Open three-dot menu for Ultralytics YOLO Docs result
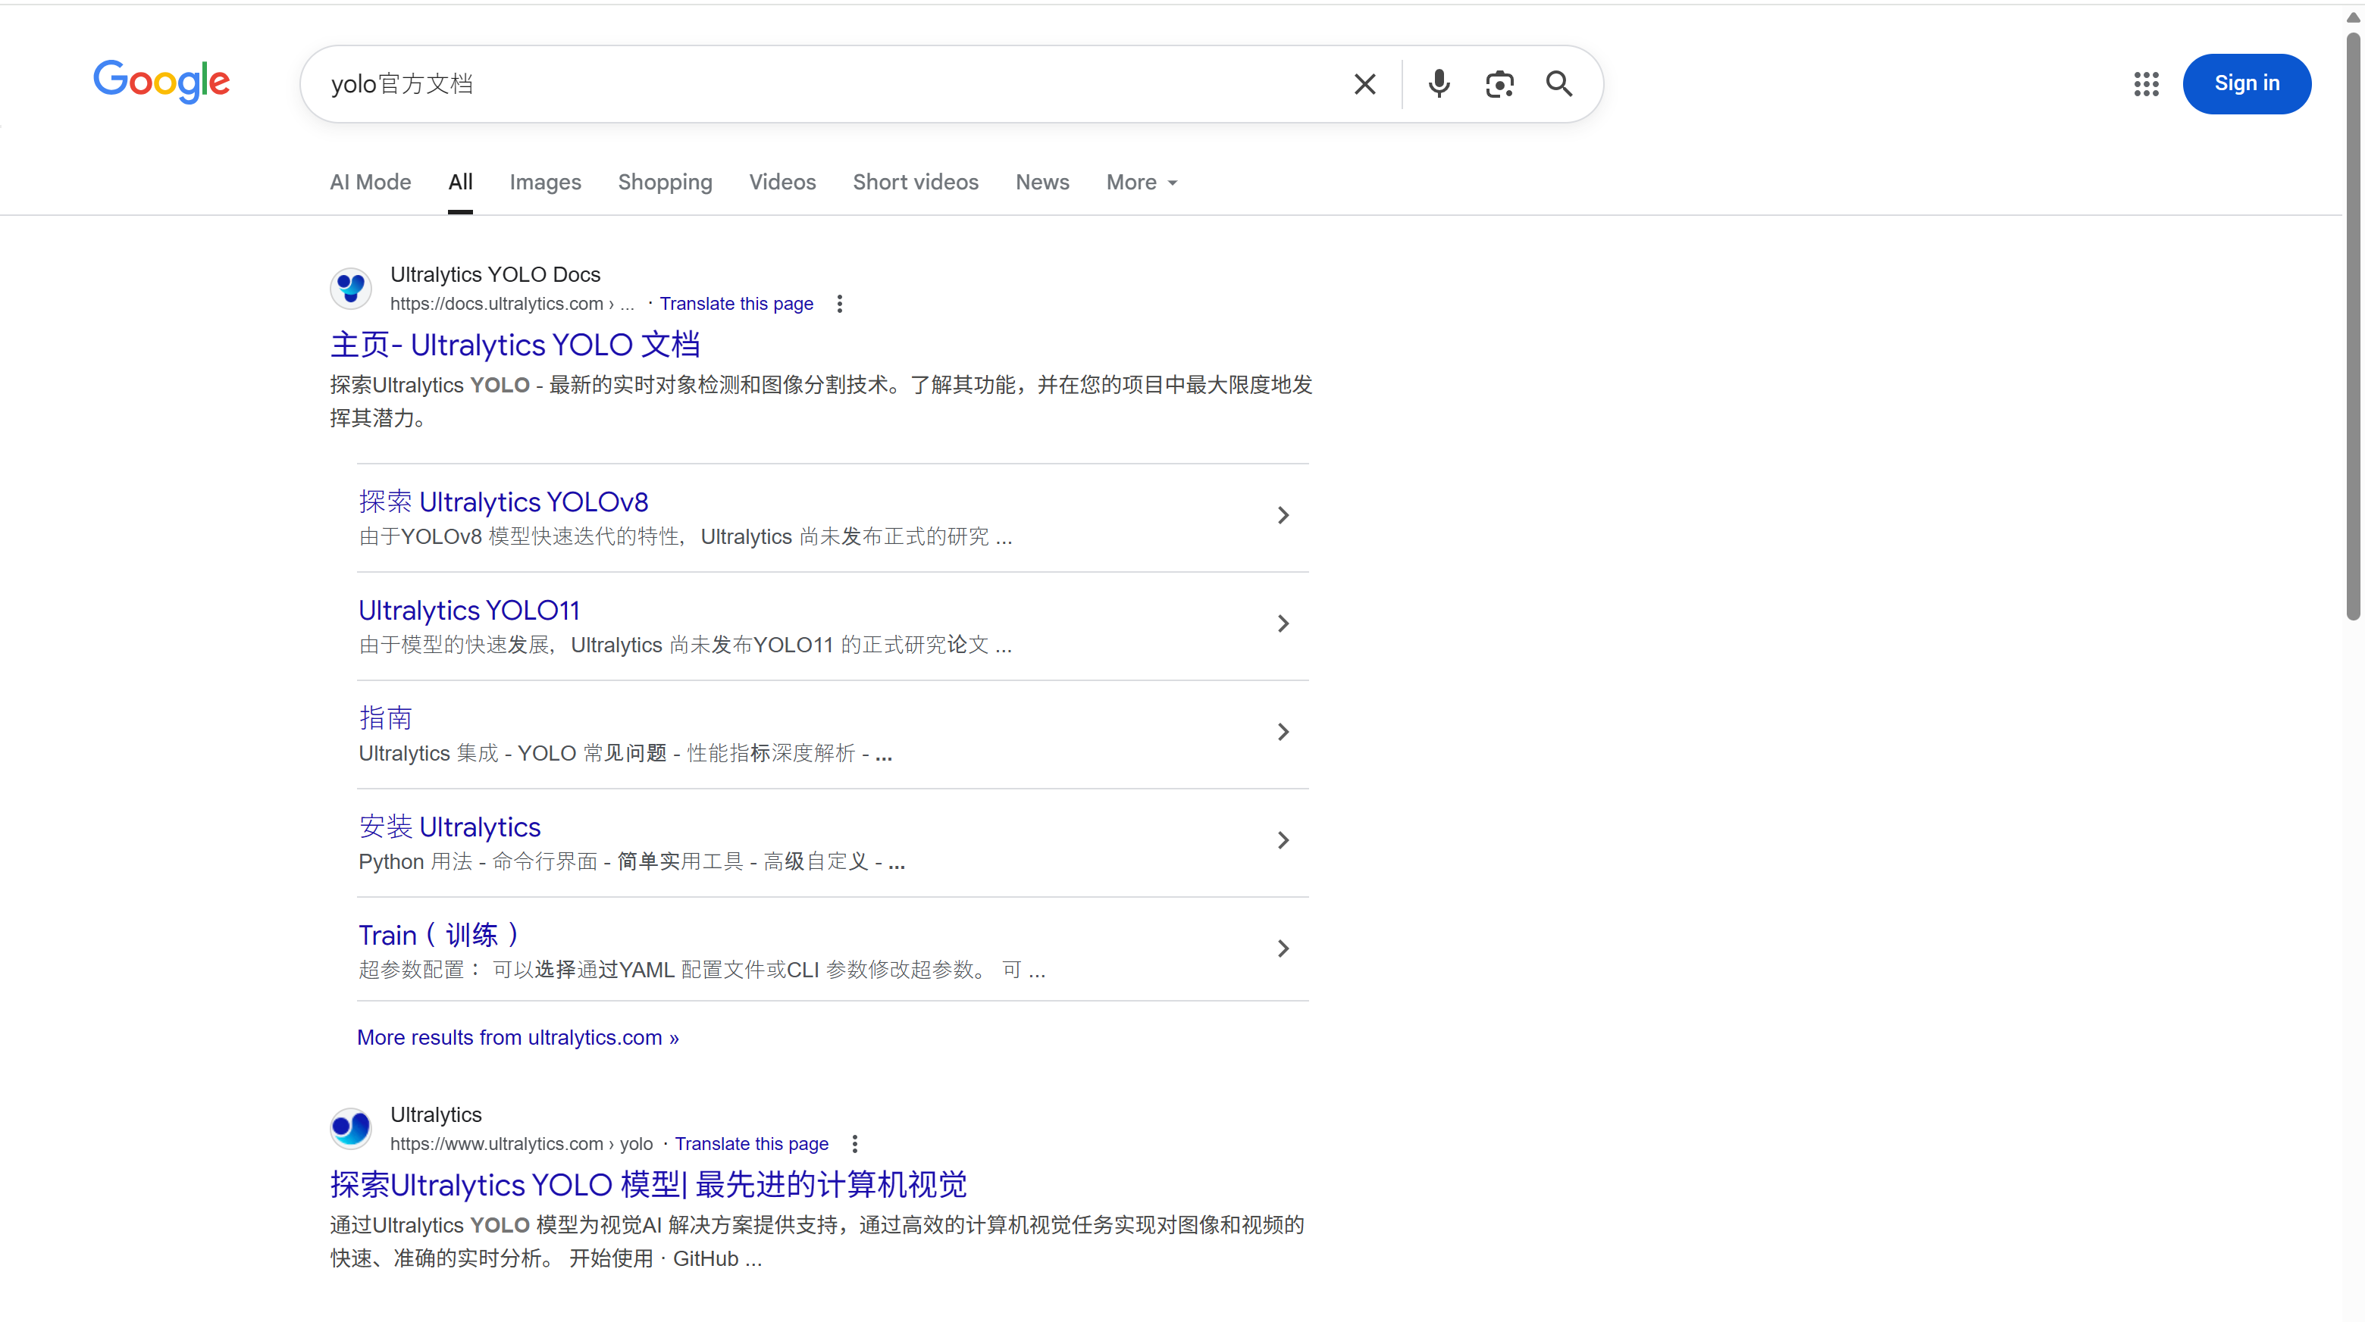Viewport: 2365px width, 1322px height. (839, 304)
